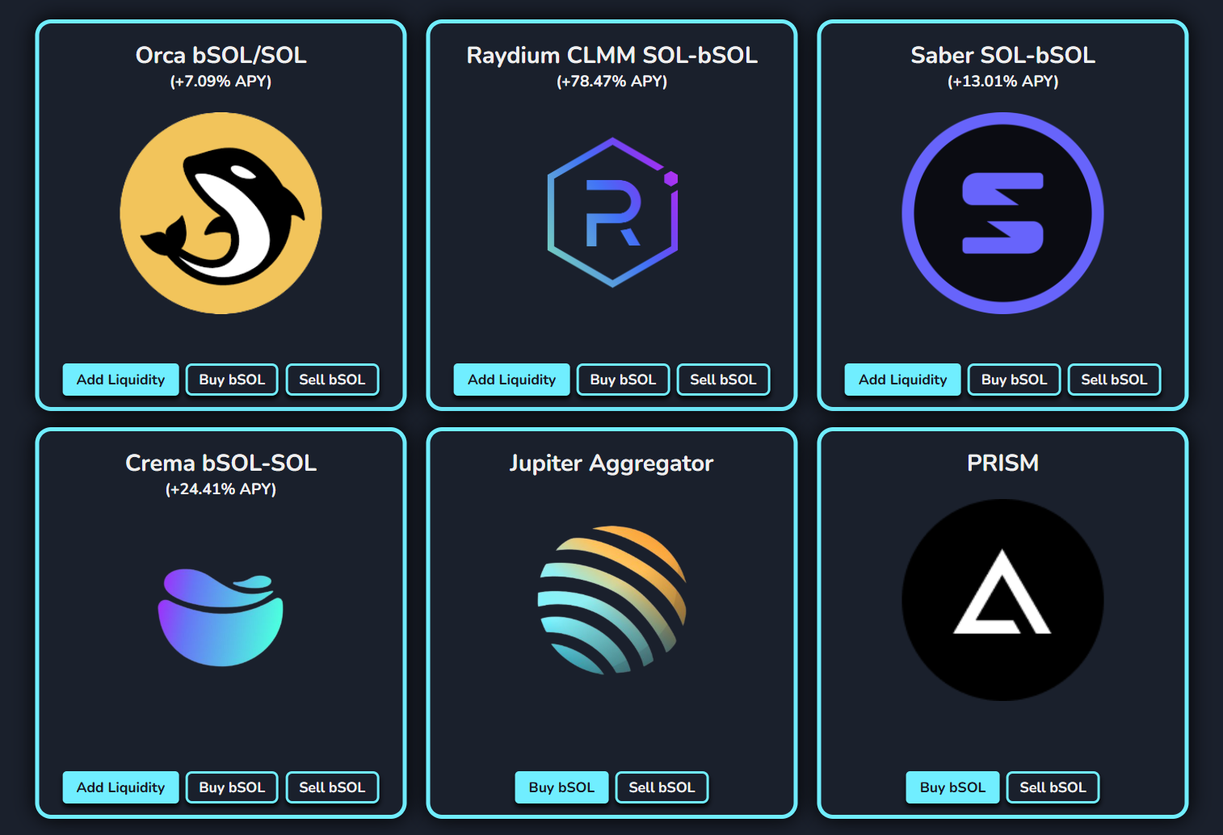Select the PRISM title text
1223x835 pixels.
tap(1002, 463)
